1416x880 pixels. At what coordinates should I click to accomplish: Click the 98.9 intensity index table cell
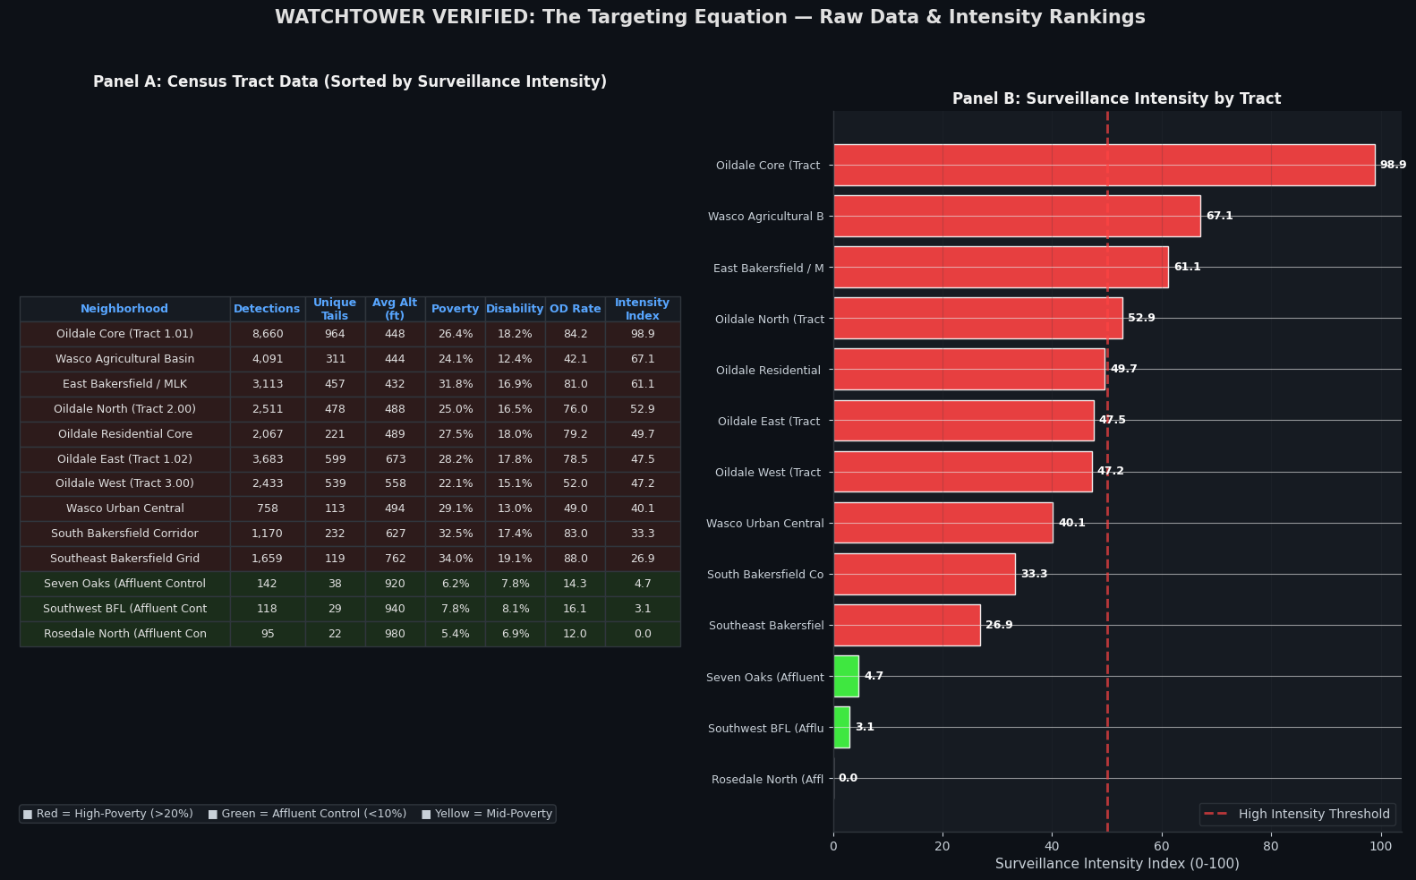tap(643, 334)
